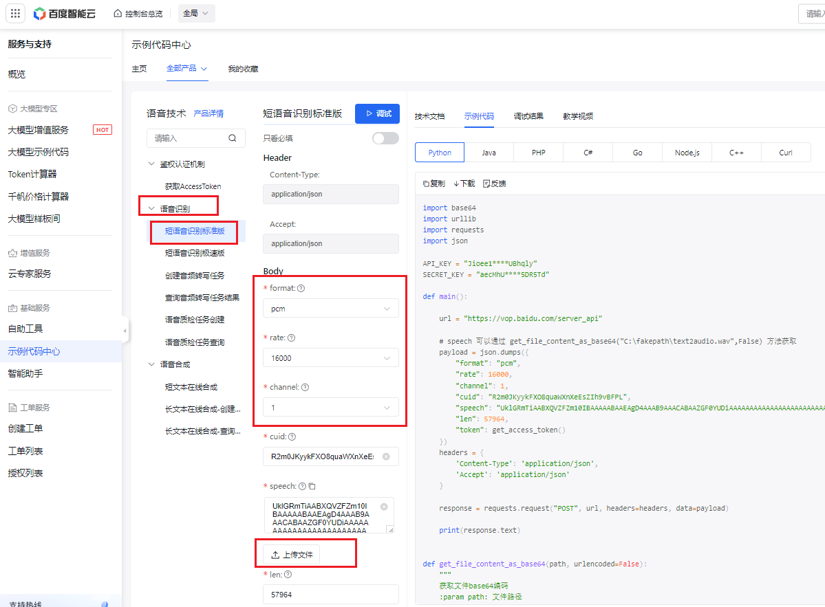Screen dimensions: 825x607
Task: Open the 全局 region dropdown
Action: (x=195, y=13)
